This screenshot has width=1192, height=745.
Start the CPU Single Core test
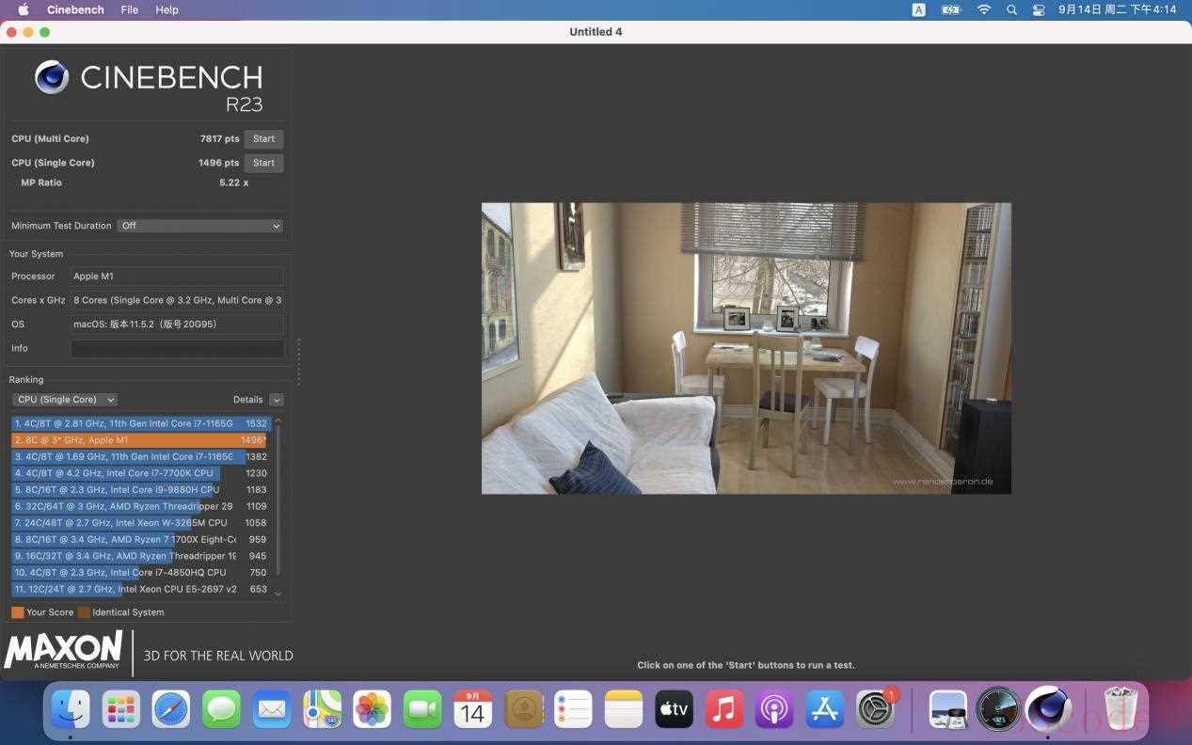pyautogui.click(x=263, y=163)
